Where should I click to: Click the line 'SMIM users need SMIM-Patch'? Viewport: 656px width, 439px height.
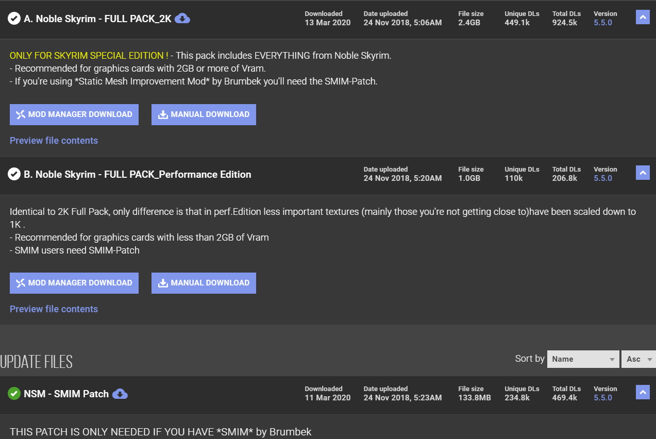click(x=75, y=250)
